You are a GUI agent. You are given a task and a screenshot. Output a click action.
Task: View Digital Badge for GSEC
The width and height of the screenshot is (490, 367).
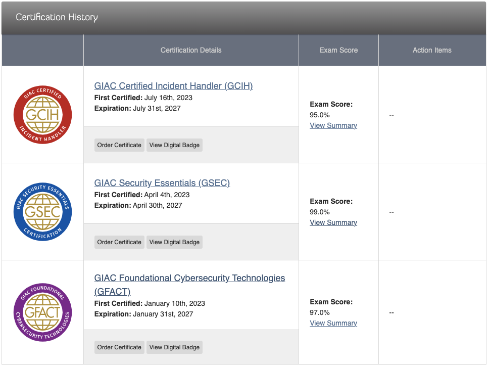(x=174, y=242)
